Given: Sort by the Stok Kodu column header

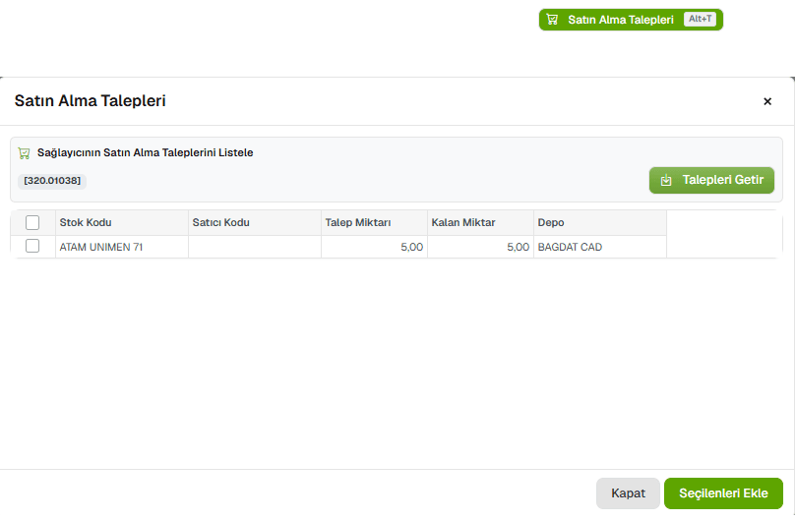Looking at the screenshot, I should tap(86, 223).
